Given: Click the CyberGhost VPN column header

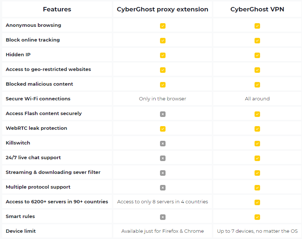Looking at the screenshot, I should (x=257, y=9).
